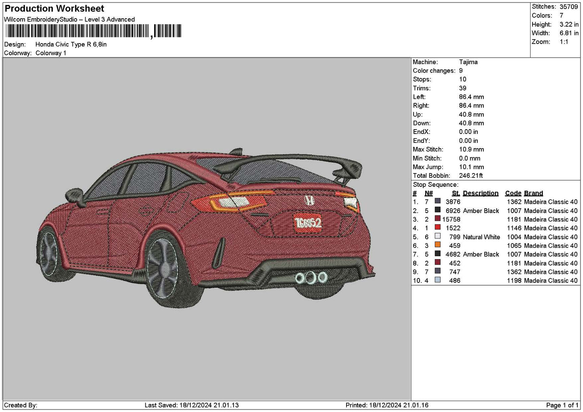
Task: Click the Trims value 39
Action: [x=463, y=88]
